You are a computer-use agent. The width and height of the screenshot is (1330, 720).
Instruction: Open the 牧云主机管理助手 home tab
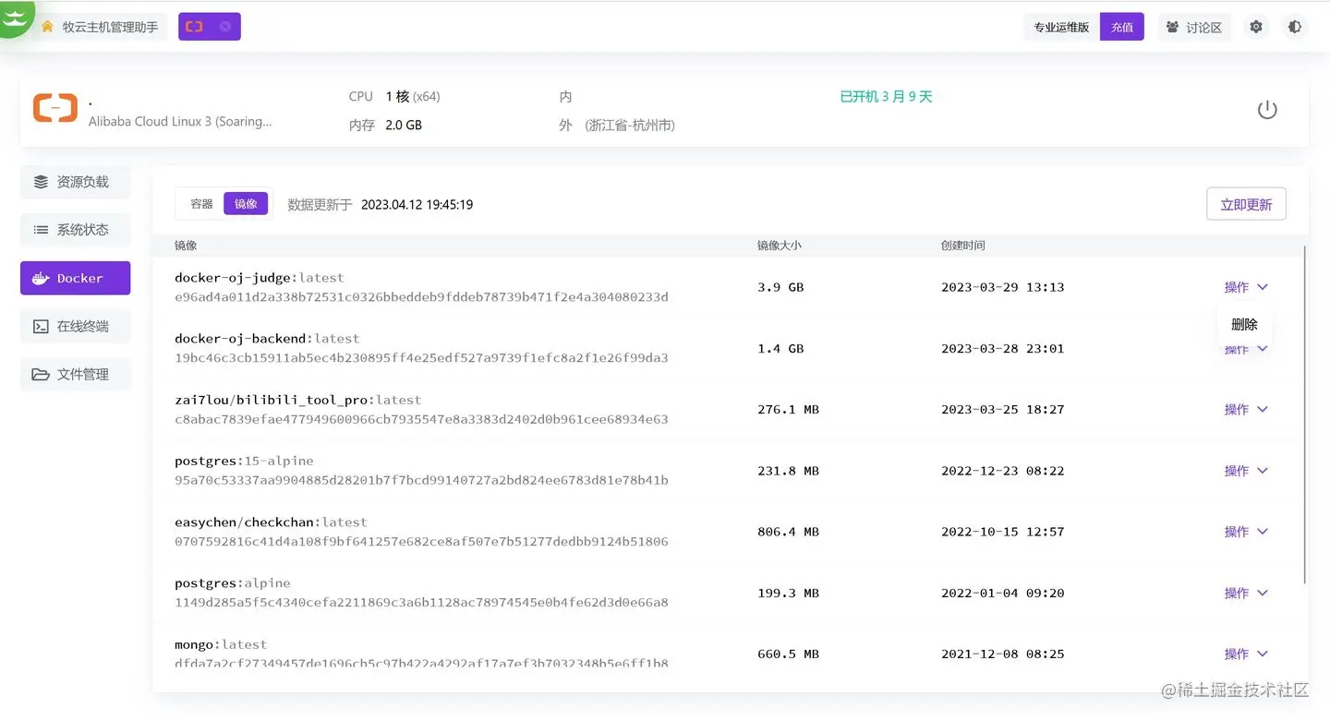[103, 27]
